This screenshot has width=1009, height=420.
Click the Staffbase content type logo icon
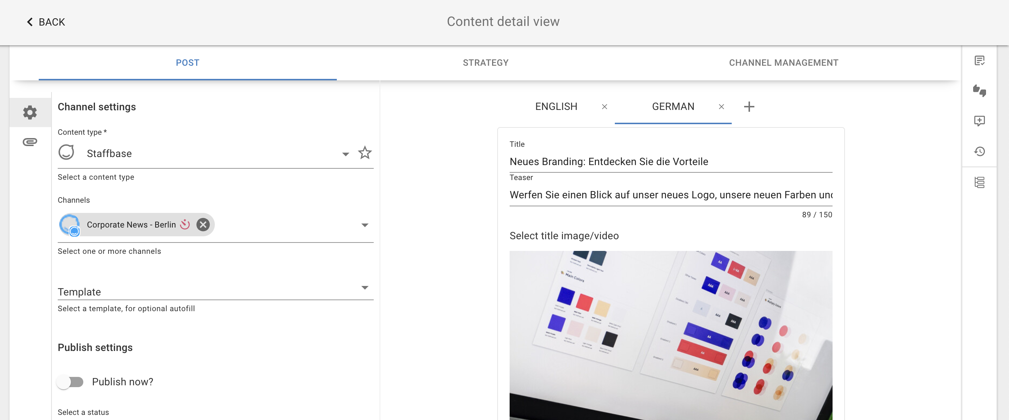[x=66, y=152]
